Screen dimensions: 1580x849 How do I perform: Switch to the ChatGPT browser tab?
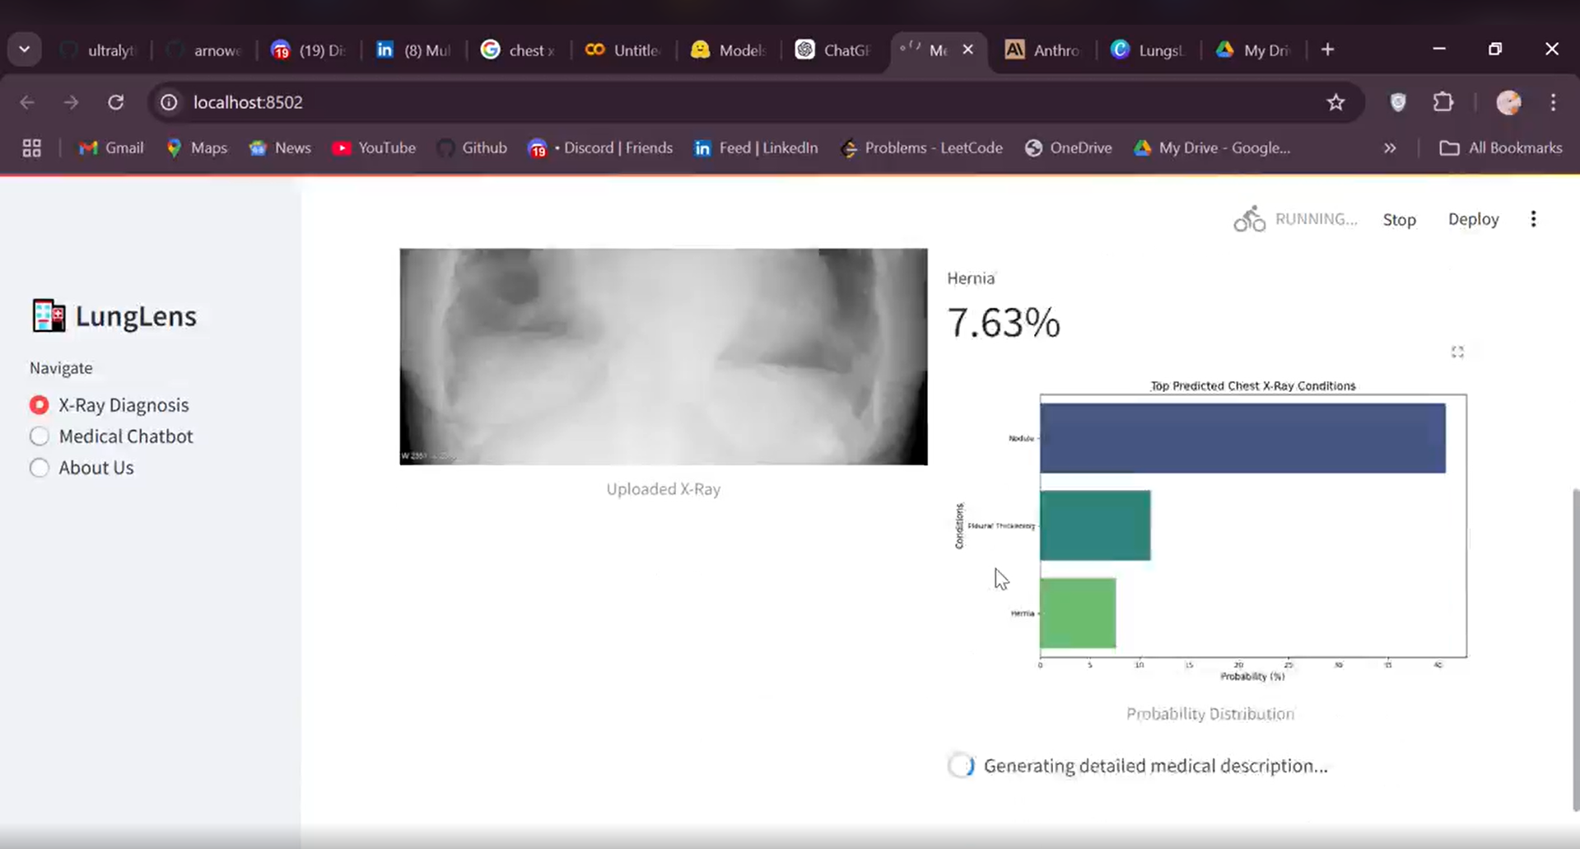click(x=833, y=50)
